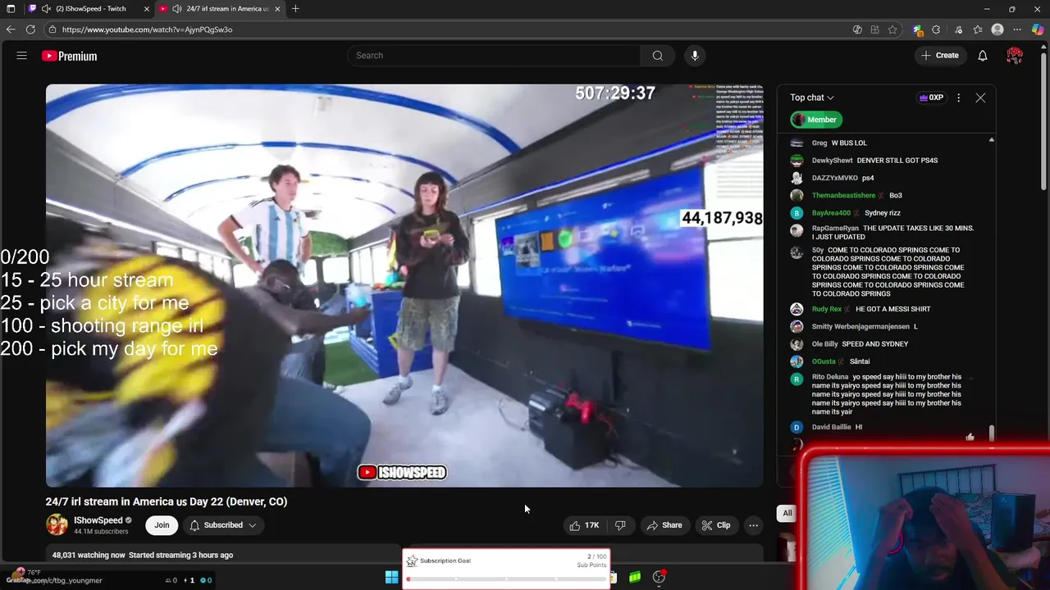Expand the Subscribed notification dropdown
Image resolution: width=1050 pixels, height=590 pixels.
point(252,525)
